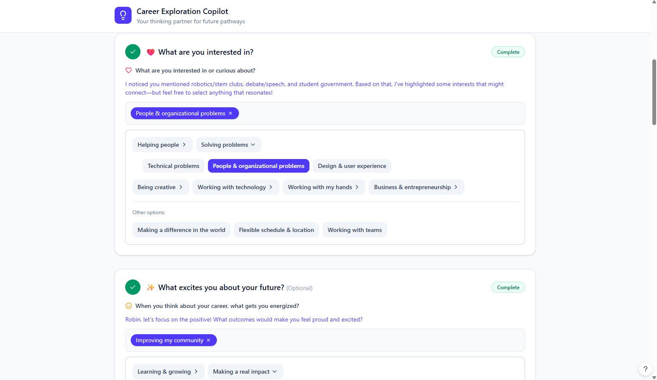Click the '(Optional)' label in the future heading
This screenshot has height=380, width=657.
pyautogui.click(x=299, y=288)
